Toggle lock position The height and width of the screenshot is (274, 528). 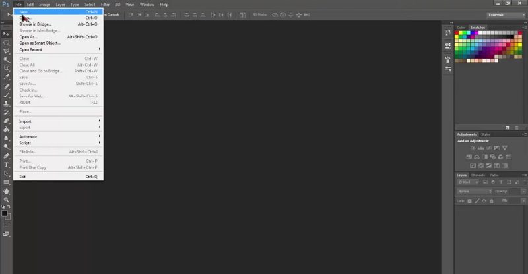[x=484, y=201]
